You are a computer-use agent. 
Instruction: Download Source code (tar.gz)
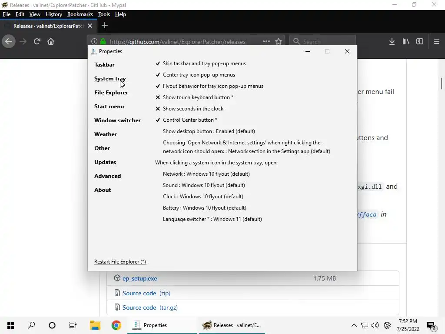tap(150, 307)
